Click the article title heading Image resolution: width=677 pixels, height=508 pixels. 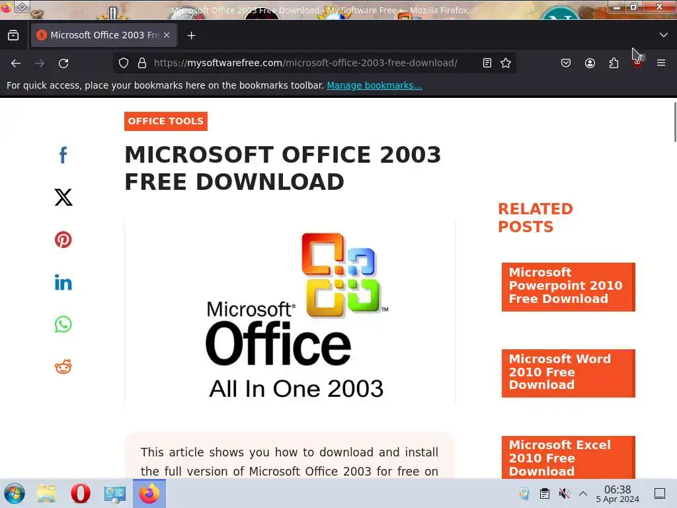[x=283, y=168]
